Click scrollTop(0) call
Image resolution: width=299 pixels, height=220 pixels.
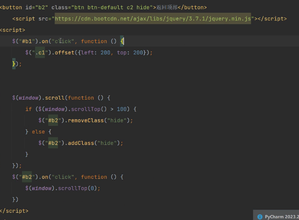pyautogui.click(x=77, y=188)
